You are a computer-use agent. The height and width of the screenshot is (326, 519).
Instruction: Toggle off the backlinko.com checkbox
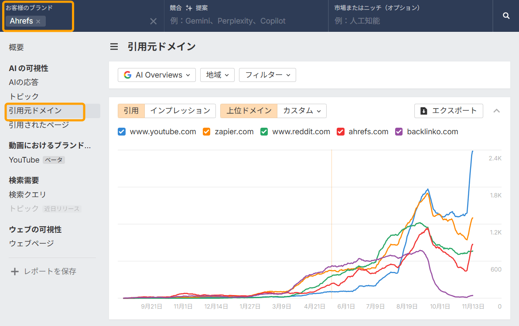pyautogui.click(x=399, y=131)
